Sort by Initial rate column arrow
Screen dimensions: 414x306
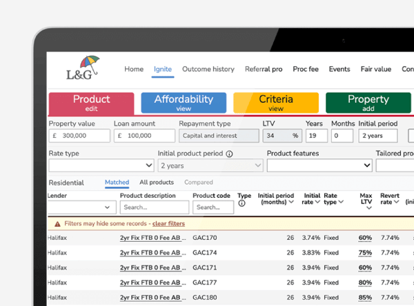click(x=318, y=203)
